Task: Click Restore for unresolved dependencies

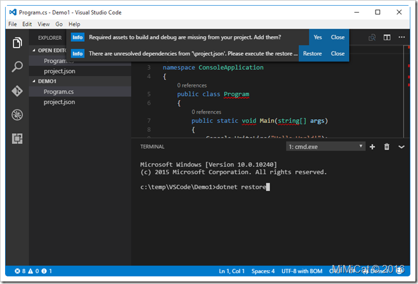Action: (x=312, y=54)
